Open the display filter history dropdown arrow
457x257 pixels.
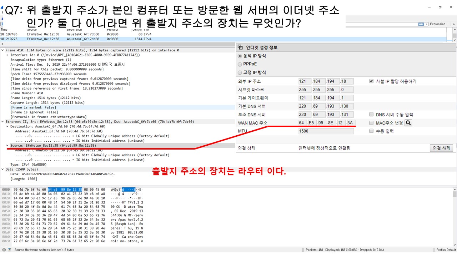(x=426, y=24)
